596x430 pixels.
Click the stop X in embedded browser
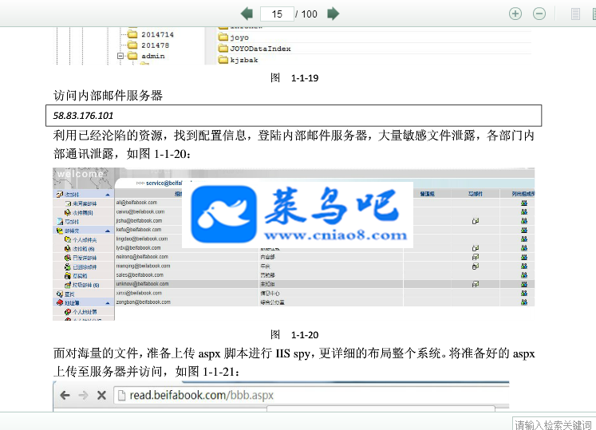pyautogui.click(x=101, y=396)
